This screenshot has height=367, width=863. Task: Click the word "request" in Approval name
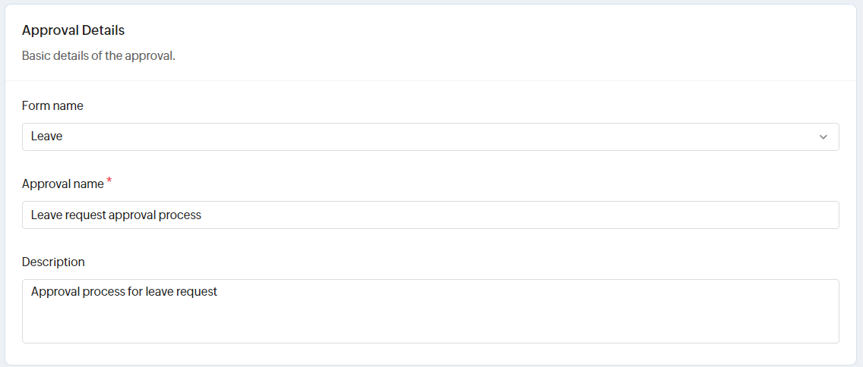(x=85, y=215)
